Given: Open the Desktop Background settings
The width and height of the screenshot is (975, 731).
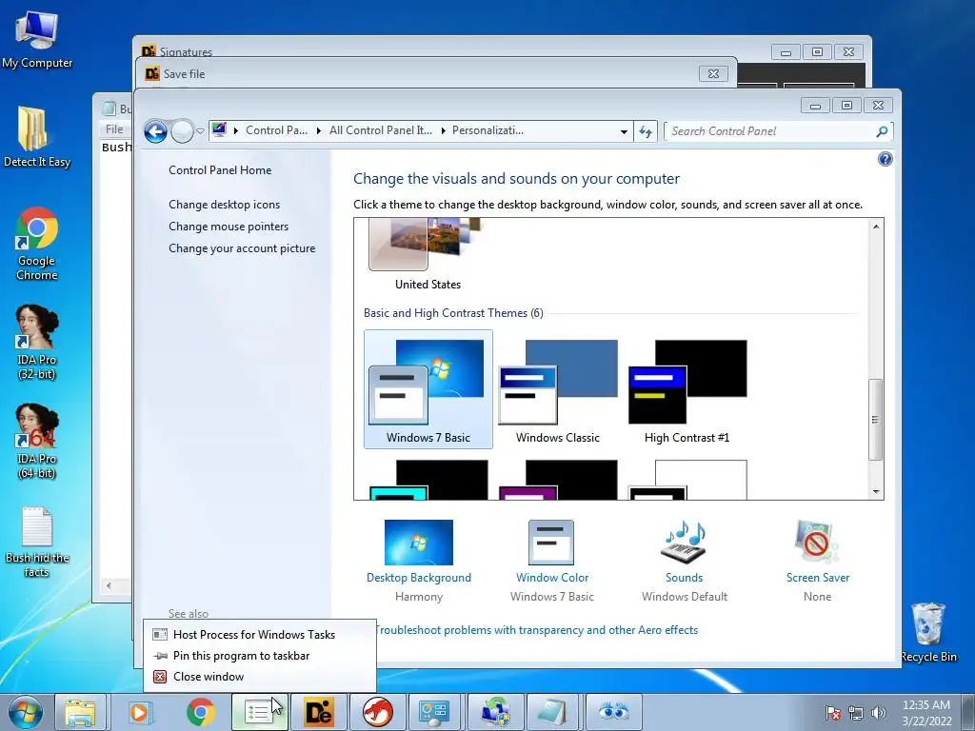Looking at the screenshot, I should pos(419,562).
